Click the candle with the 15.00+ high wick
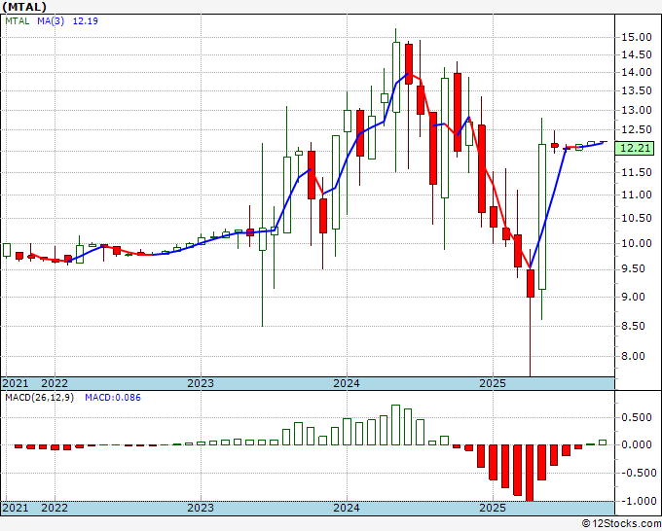The image size is (662, 531). 396,77
